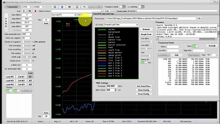Toggle the Frequency bands switch
The image size is (220, 124).
[122, 7]
